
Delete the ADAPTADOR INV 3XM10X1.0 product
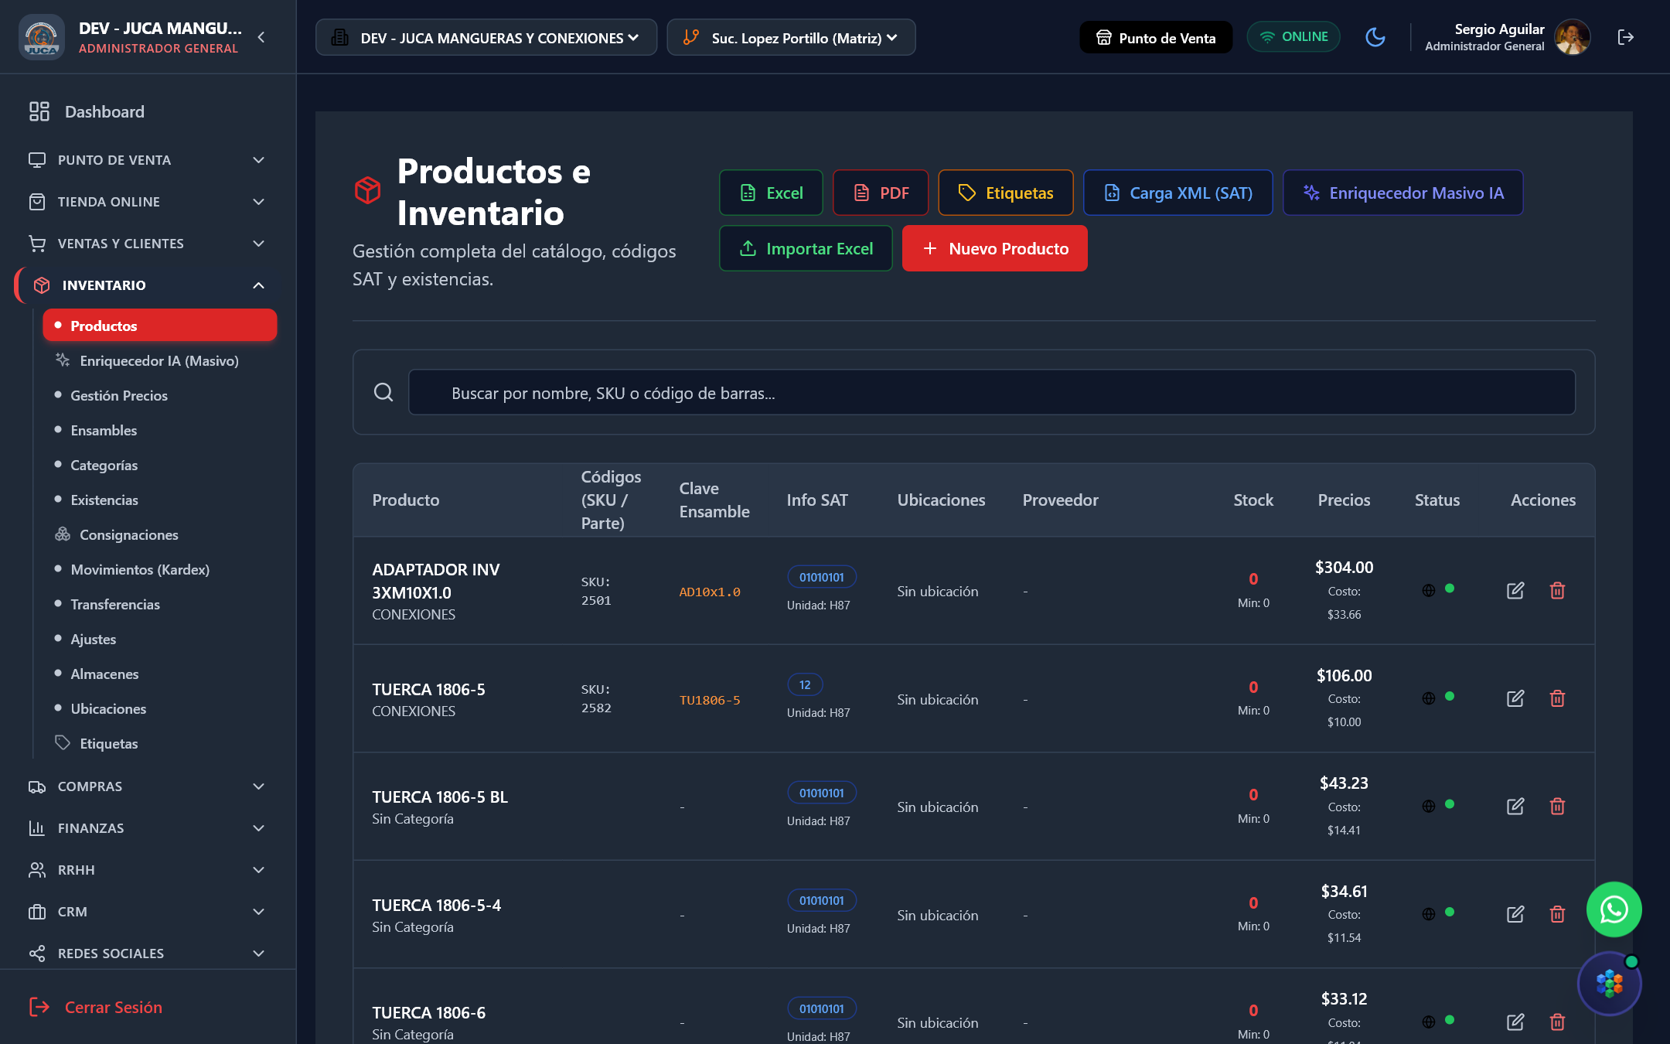(x=1557, y=591)
